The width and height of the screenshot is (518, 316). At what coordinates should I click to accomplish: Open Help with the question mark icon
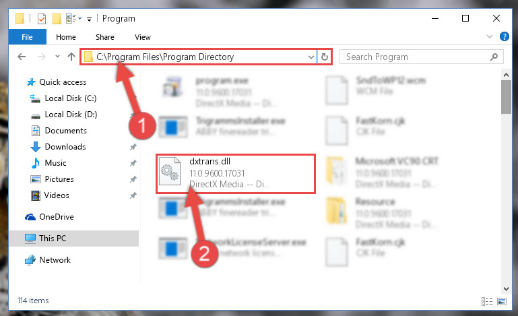(504, 36)
